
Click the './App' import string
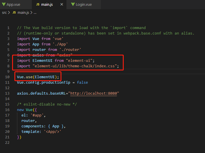pyautogui.click(x=60, y=44)
